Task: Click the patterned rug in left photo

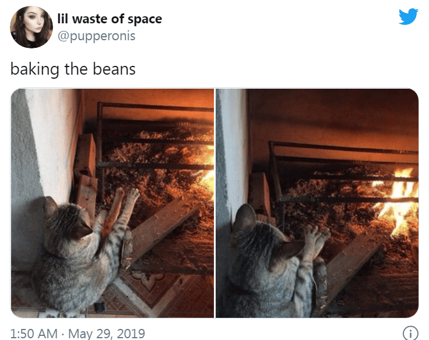Action: tap(153, 293)
